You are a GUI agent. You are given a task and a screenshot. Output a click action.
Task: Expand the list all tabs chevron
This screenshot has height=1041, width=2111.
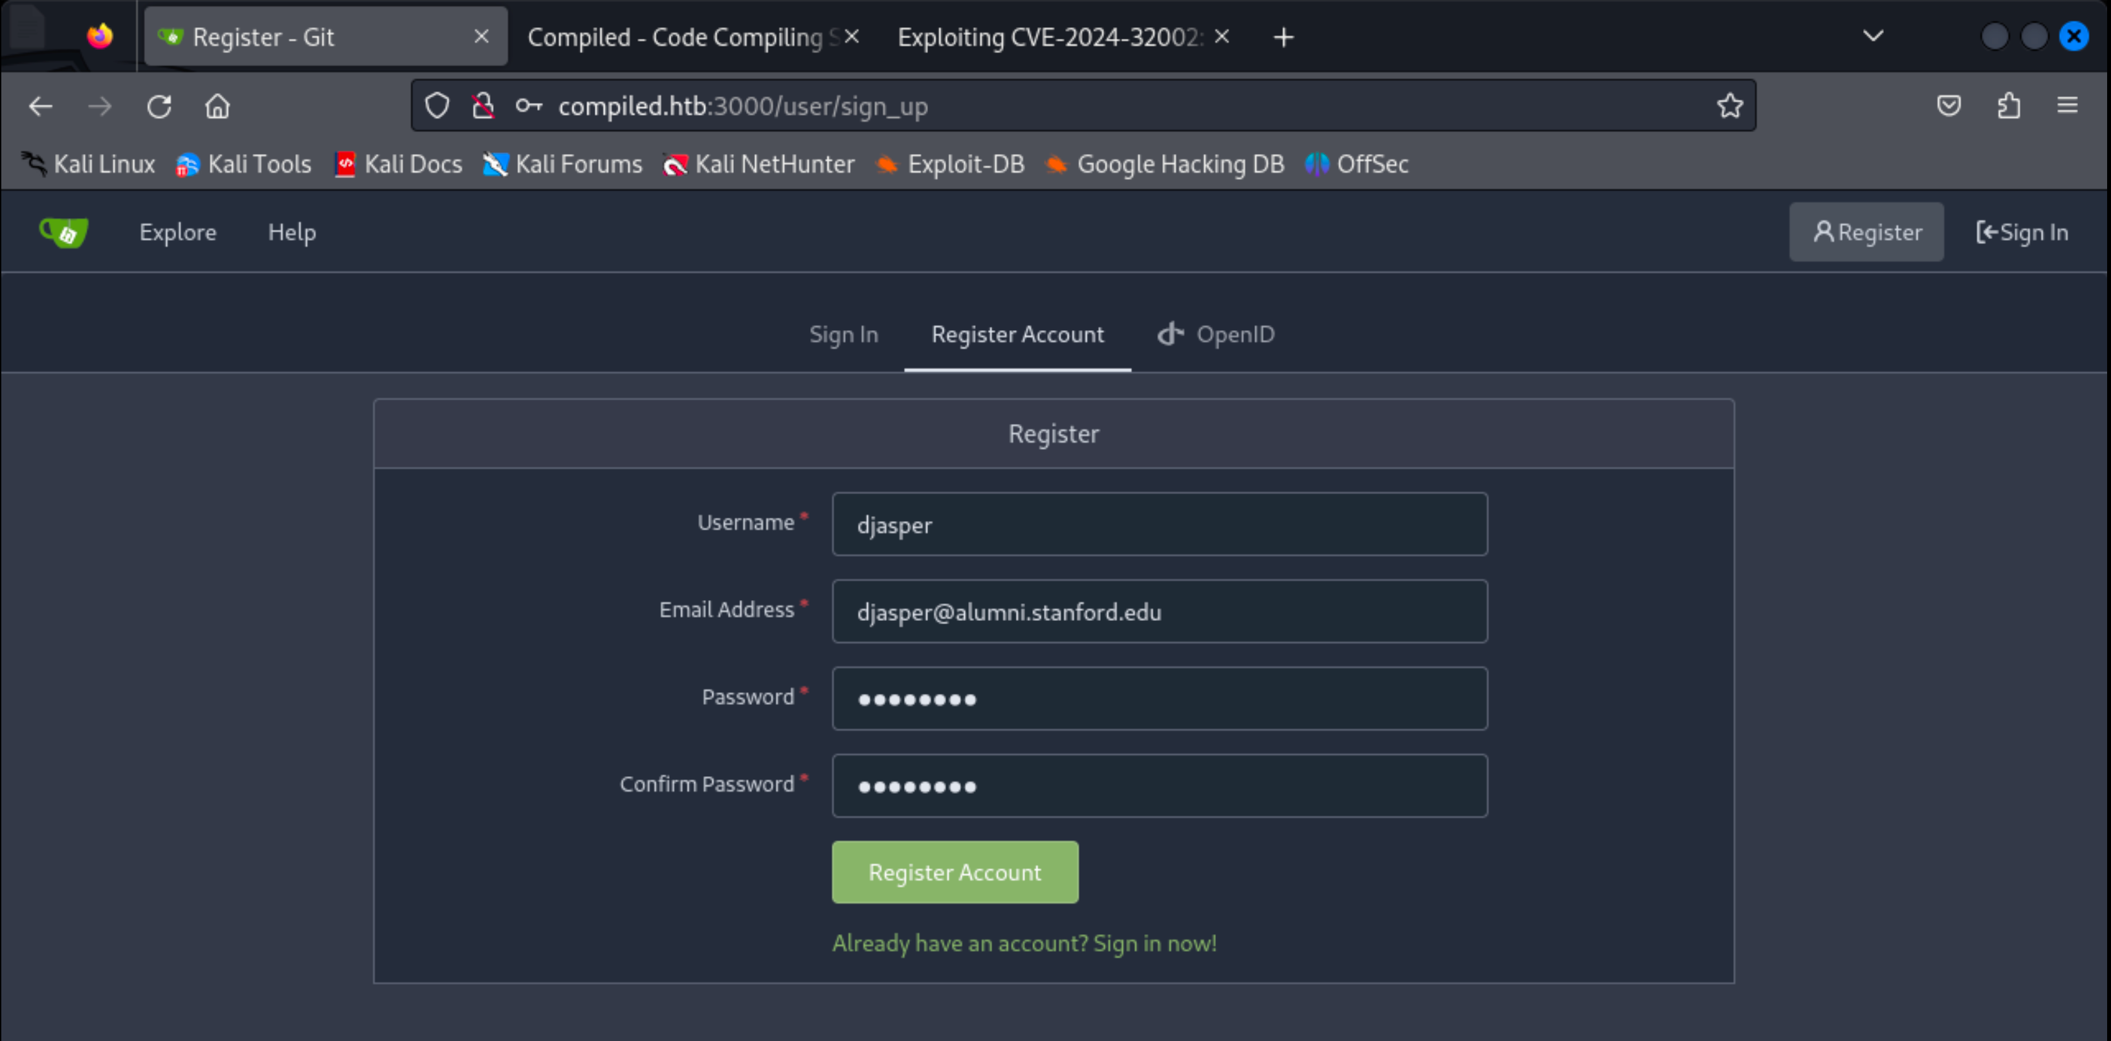coord(1873,36)
